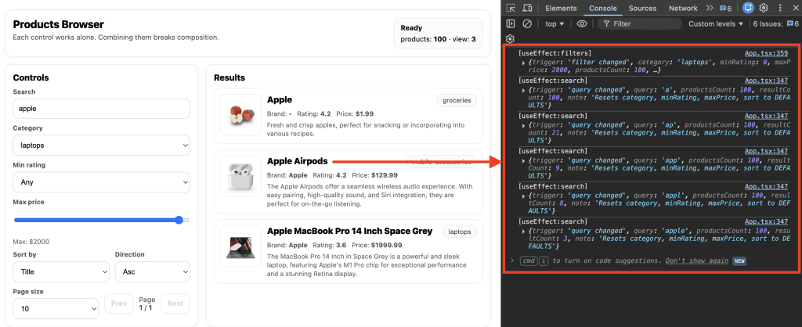Viewport: 802px width, 327px height.
Task: Open the JavaScript context 'top' dropdown
Action: point(555,23)
